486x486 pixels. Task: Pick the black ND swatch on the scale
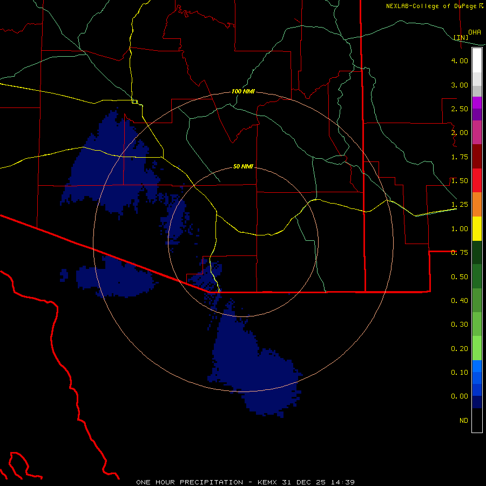477,420
